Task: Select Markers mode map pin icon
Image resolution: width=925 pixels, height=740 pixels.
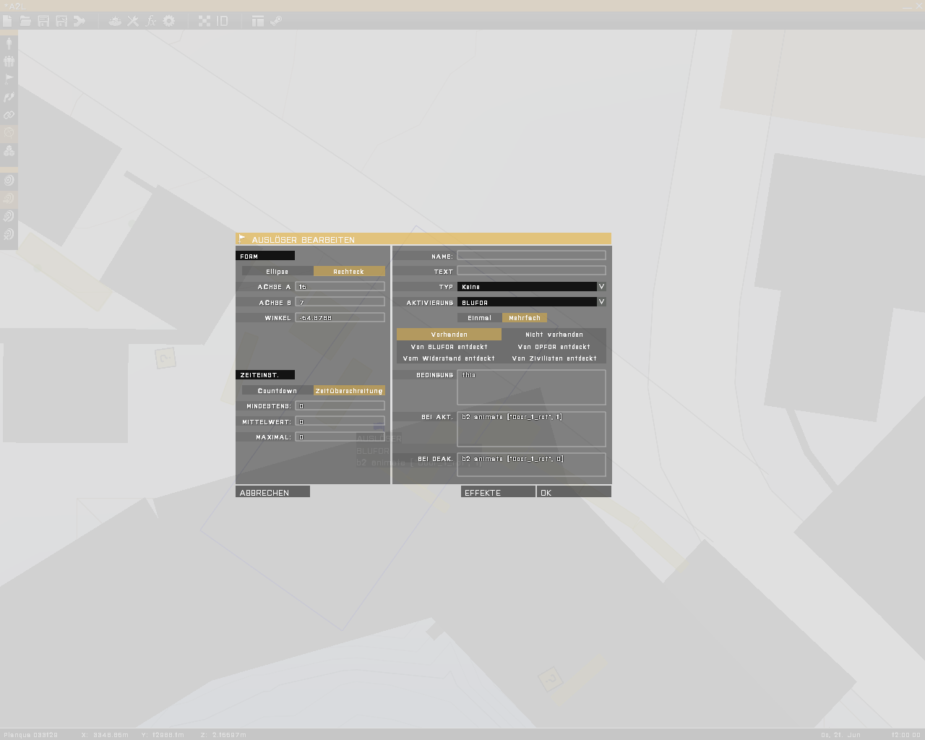Action: click(x=9, y=133)
